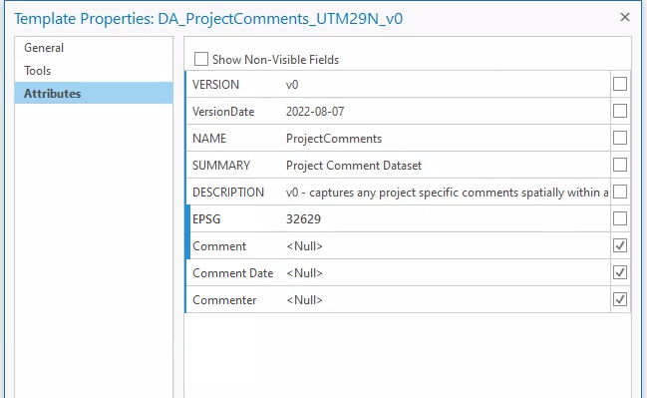647x398 pixels.
Task: Select the Attributes tab
Action: pos(94,94)
